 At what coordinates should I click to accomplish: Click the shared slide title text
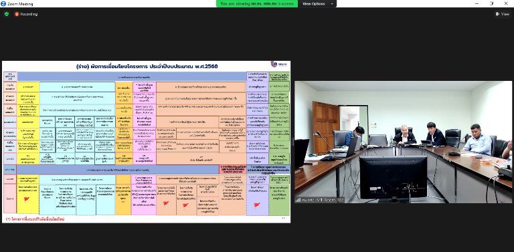pyautogui.click(x=147, y=66)
